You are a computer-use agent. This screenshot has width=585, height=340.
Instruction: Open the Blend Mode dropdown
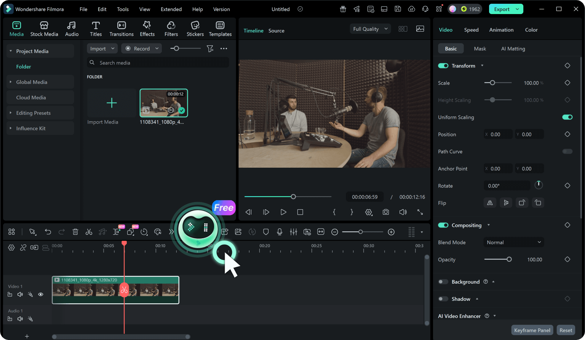[513, 242]
